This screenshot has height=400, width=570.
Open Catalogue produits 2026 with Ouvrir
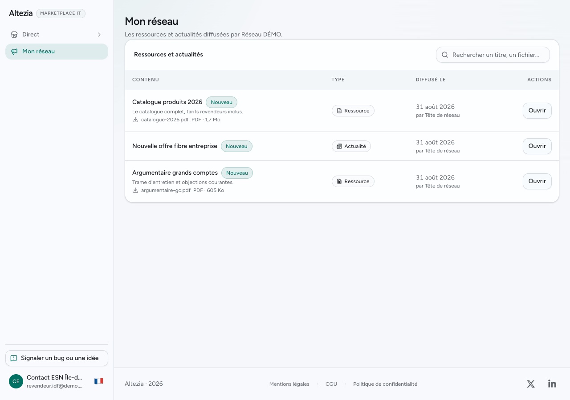click(x=537, y=111)
